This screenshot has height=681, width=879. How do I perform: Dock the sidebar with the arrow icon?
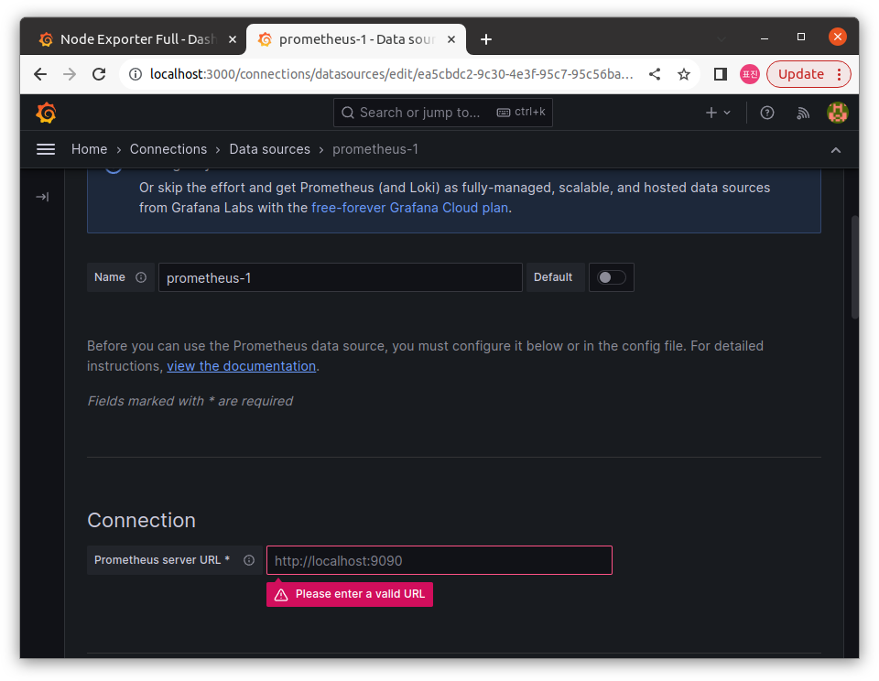[42, 197]
